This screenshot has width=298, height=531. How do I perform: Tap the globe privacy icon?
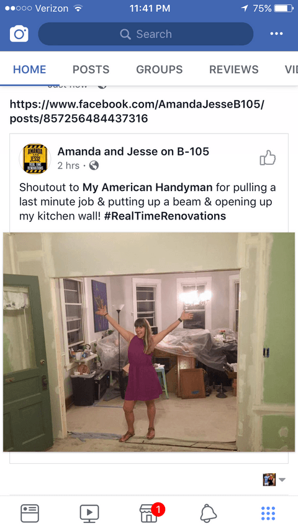94,165
